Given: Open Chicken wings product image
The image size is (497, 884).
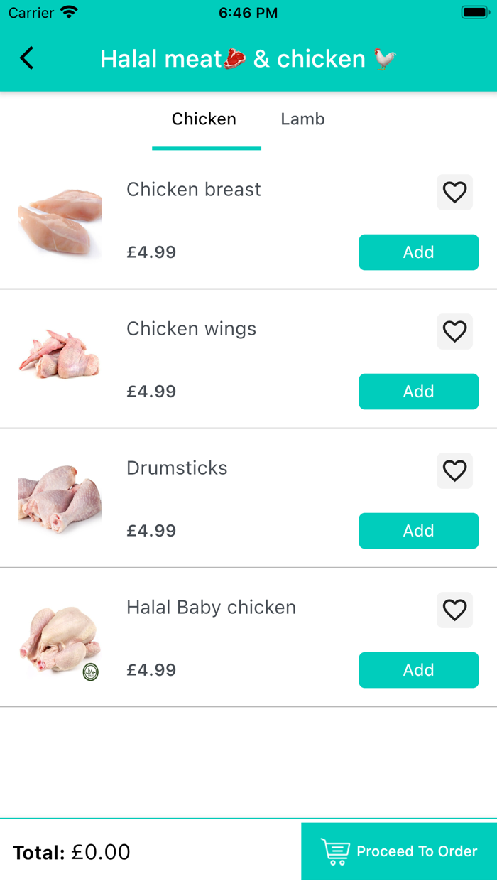Looking at the screenshot, I should click(x=60, y=355).
